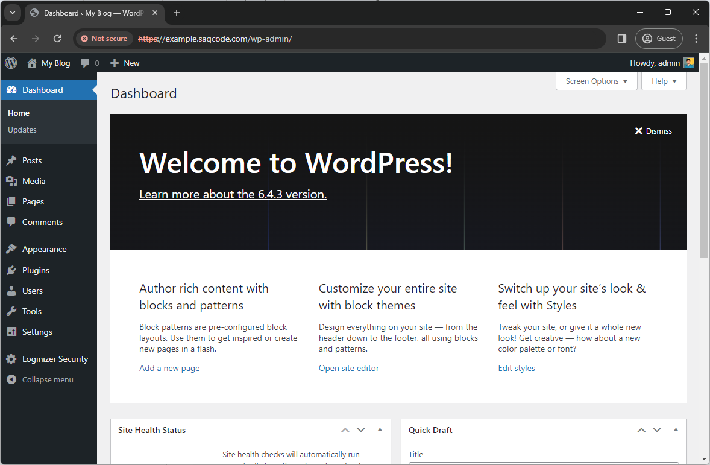Click the Loginizer Security gear icon
Image resolution: width=710 pixels, height=465 pixels.
12,359
